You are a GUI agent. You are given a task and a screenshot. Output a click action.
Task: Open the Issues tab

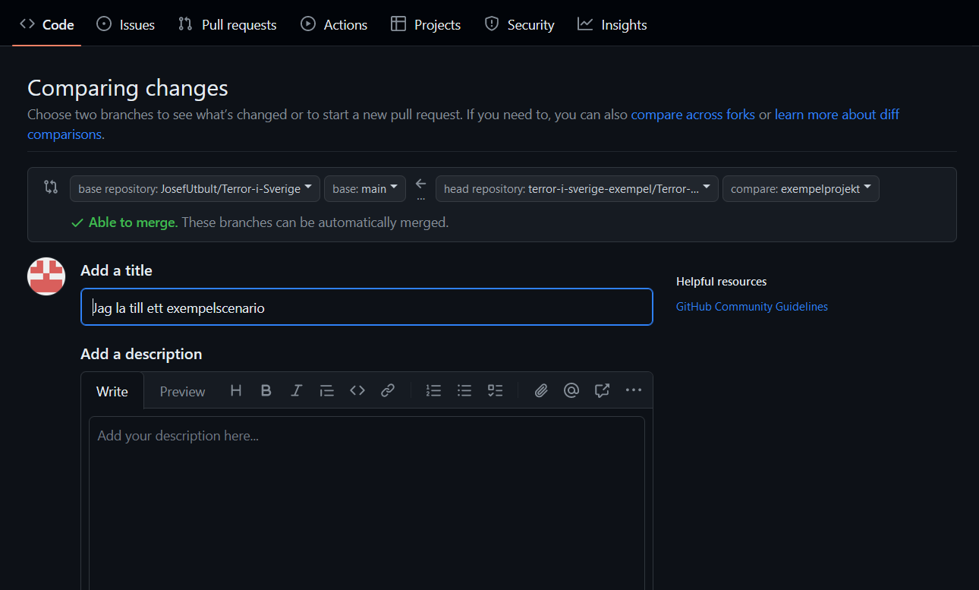tap(126, 24)
